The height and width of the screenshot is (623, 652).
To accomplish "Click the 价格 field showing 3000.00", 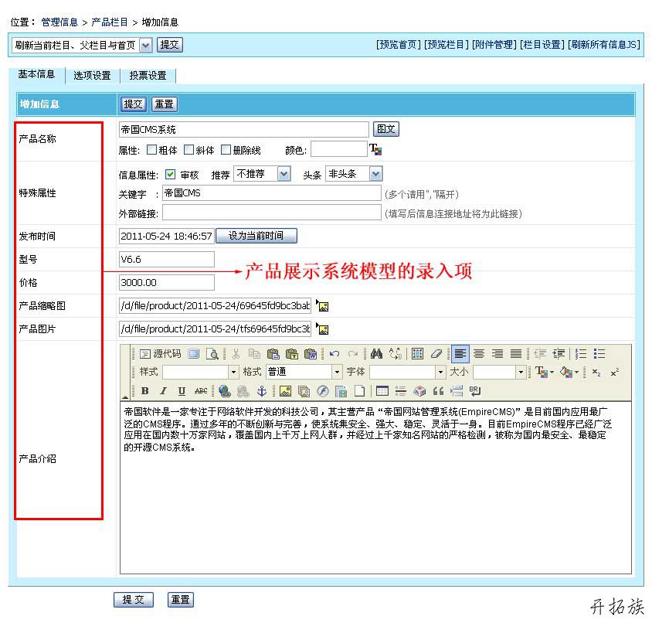I will 167,283.
